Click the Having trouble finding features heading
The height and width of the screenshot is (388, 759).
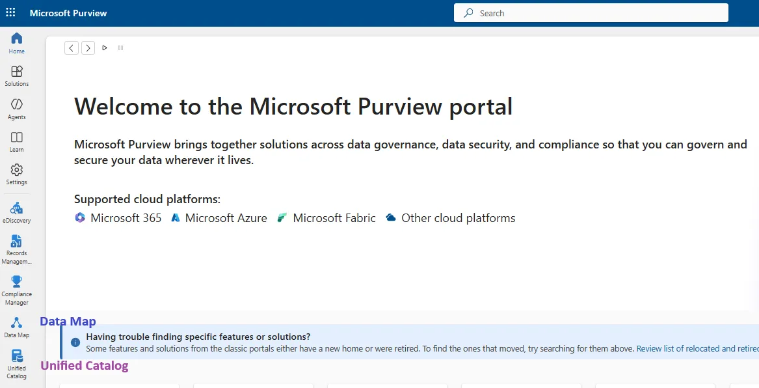coord(198,337)
